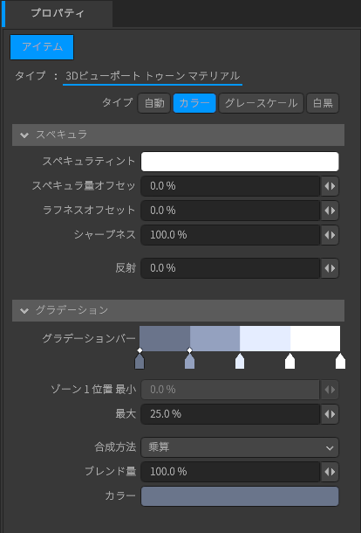Image resolution: width=361 pixels, height=533 pixels.
Task: Click the シャープネス 100.0 % value field
Action: point(230,235)
